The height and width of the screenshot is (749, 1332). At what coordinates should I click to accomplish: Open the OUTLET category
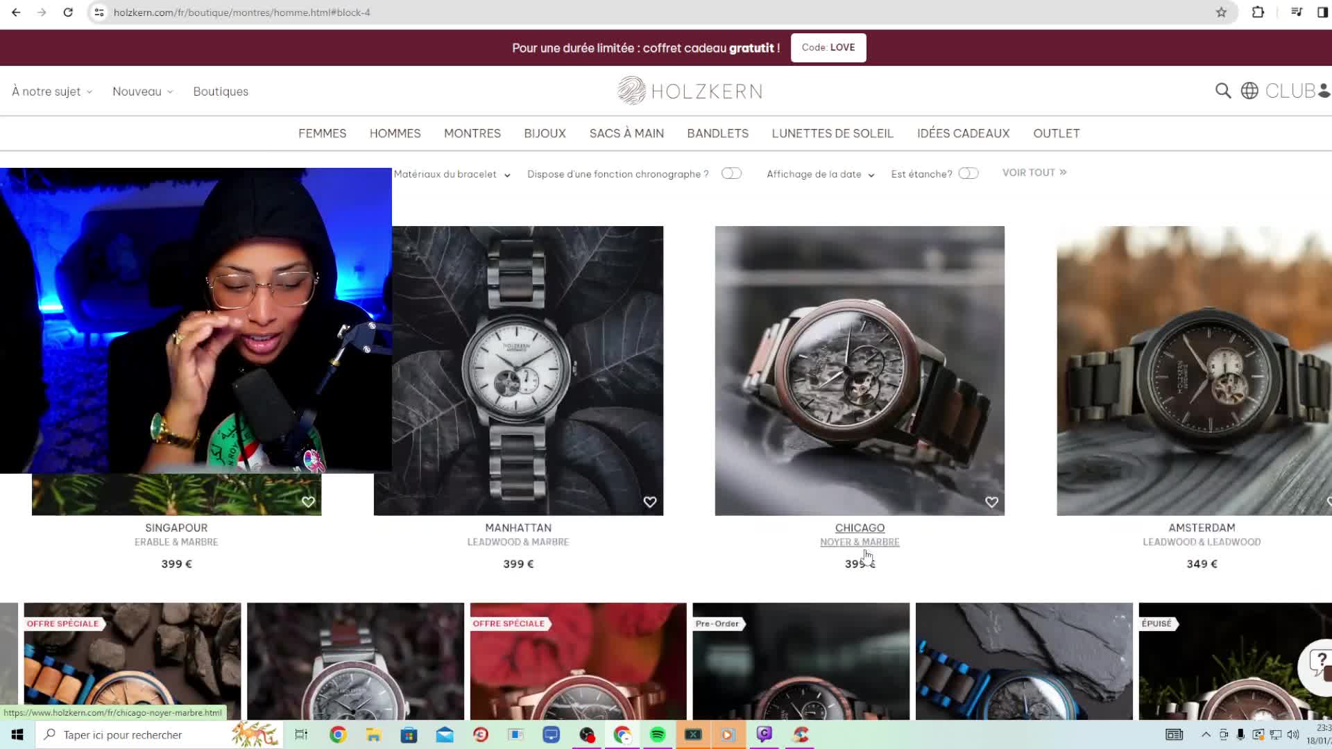(x=1056, y=133)
